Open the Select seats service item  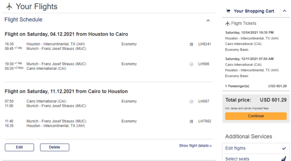click(x=256, y=158)
